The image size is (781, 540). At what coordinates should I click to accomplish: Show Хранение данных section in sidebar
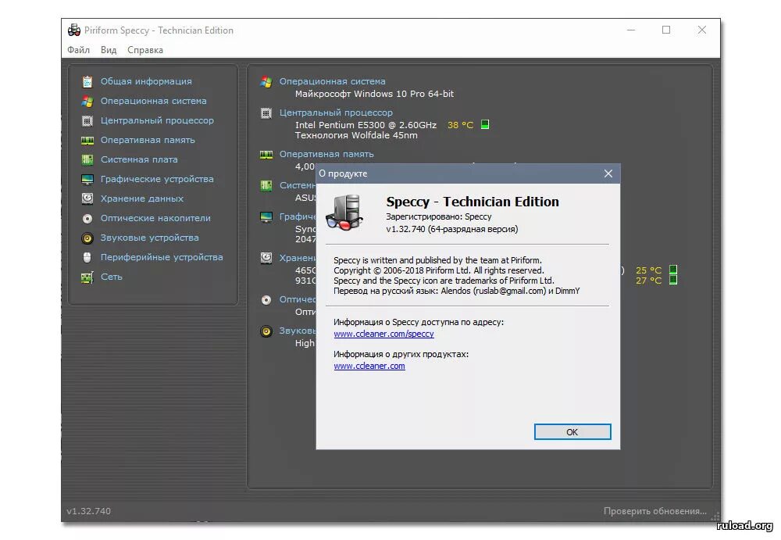[x=142, y=198]
